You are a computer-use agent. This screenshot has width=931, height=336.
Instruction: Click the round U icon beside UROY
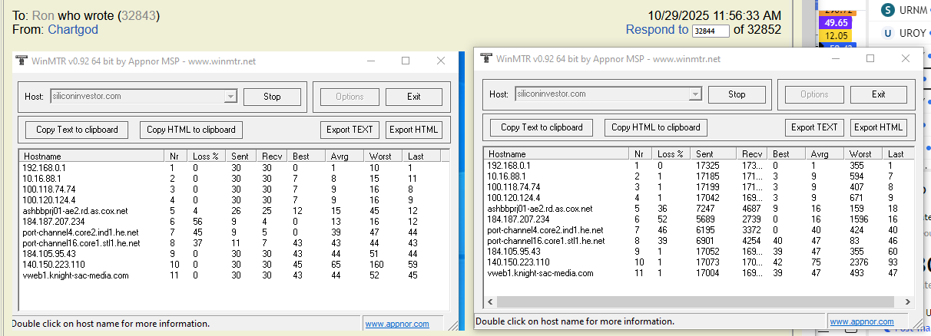click(x=888, y=33)
